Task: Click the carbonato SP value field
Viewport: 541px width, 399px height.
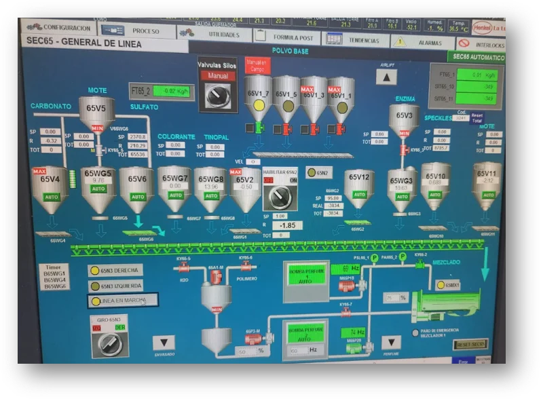Action: [x=50, y=132]
